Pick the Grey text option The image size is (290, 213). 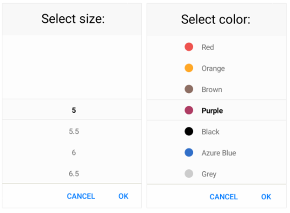pos(209,174)
